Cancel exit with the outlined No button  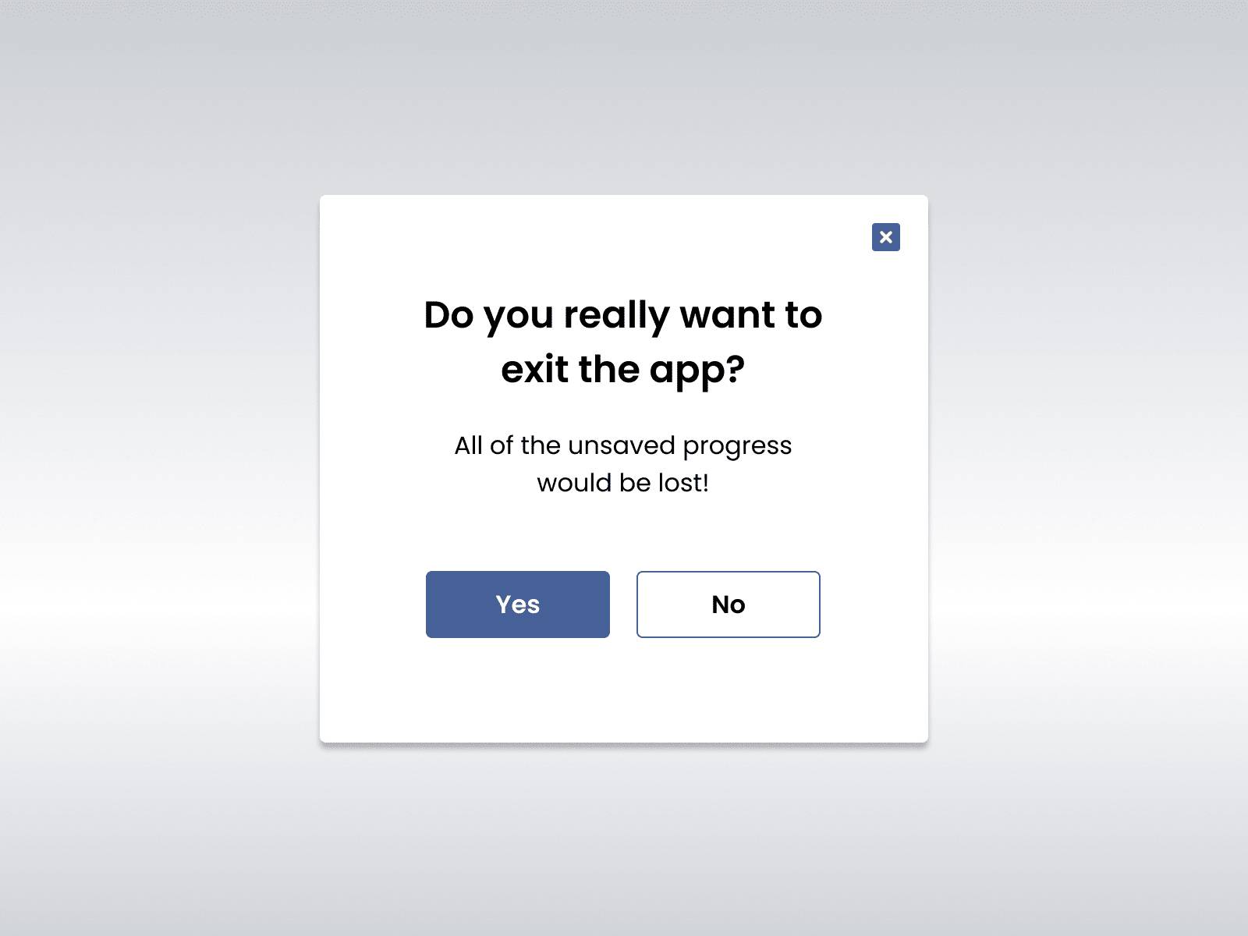point(728,604)
